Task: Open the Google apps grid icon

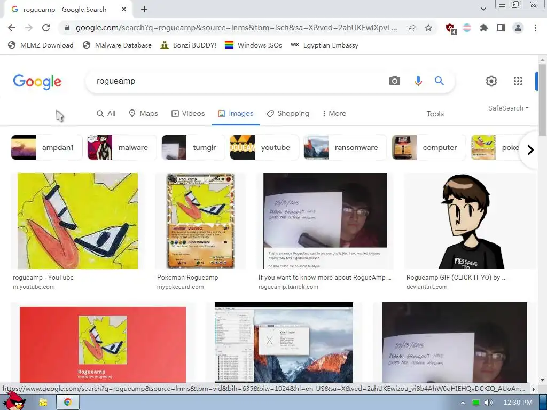Action: coord(518,81)
